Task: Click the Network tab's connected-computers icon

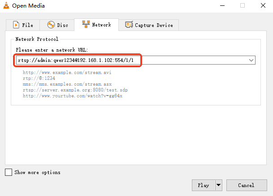Action: coord(86,24)
